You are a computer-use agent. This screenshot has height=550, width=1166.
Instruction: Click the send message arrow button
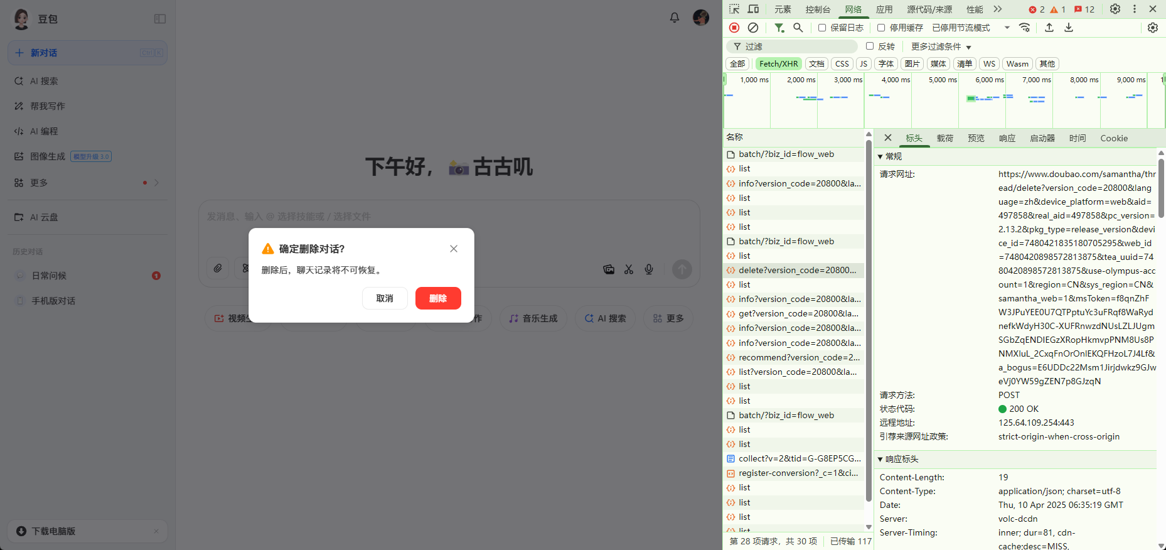pyautogui.click(x=682, y=269)
